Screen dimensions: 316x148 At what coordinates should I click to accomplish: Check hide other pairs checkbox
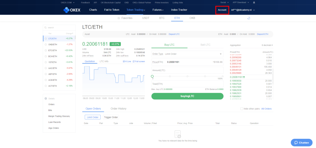(242, 109)
